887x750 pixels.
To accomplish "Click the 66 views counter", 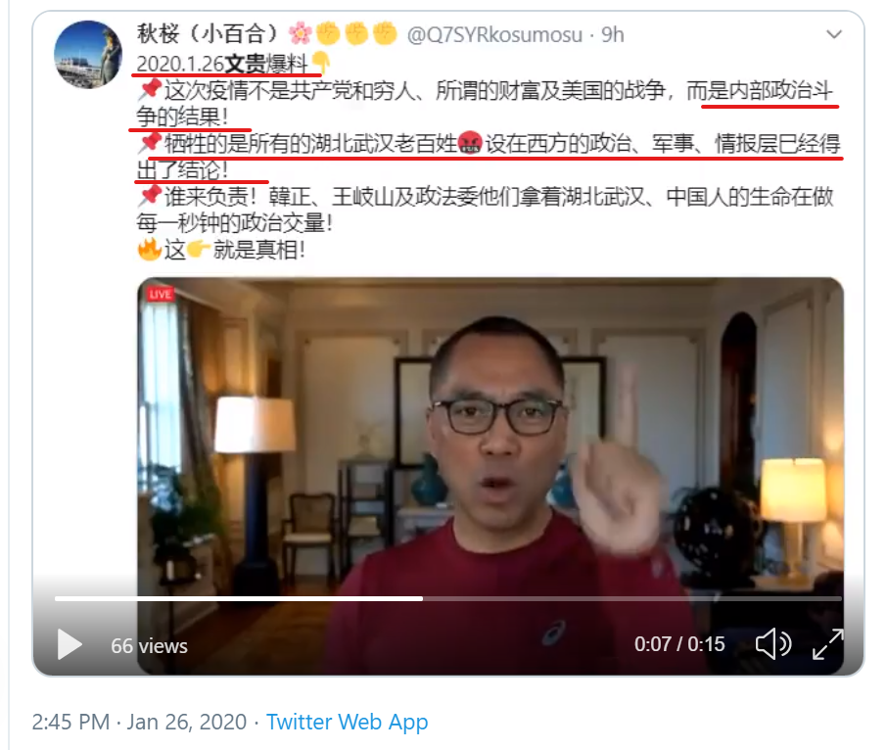I will point(149,646).
